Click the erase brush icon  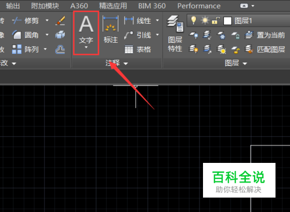coord(60,21)
